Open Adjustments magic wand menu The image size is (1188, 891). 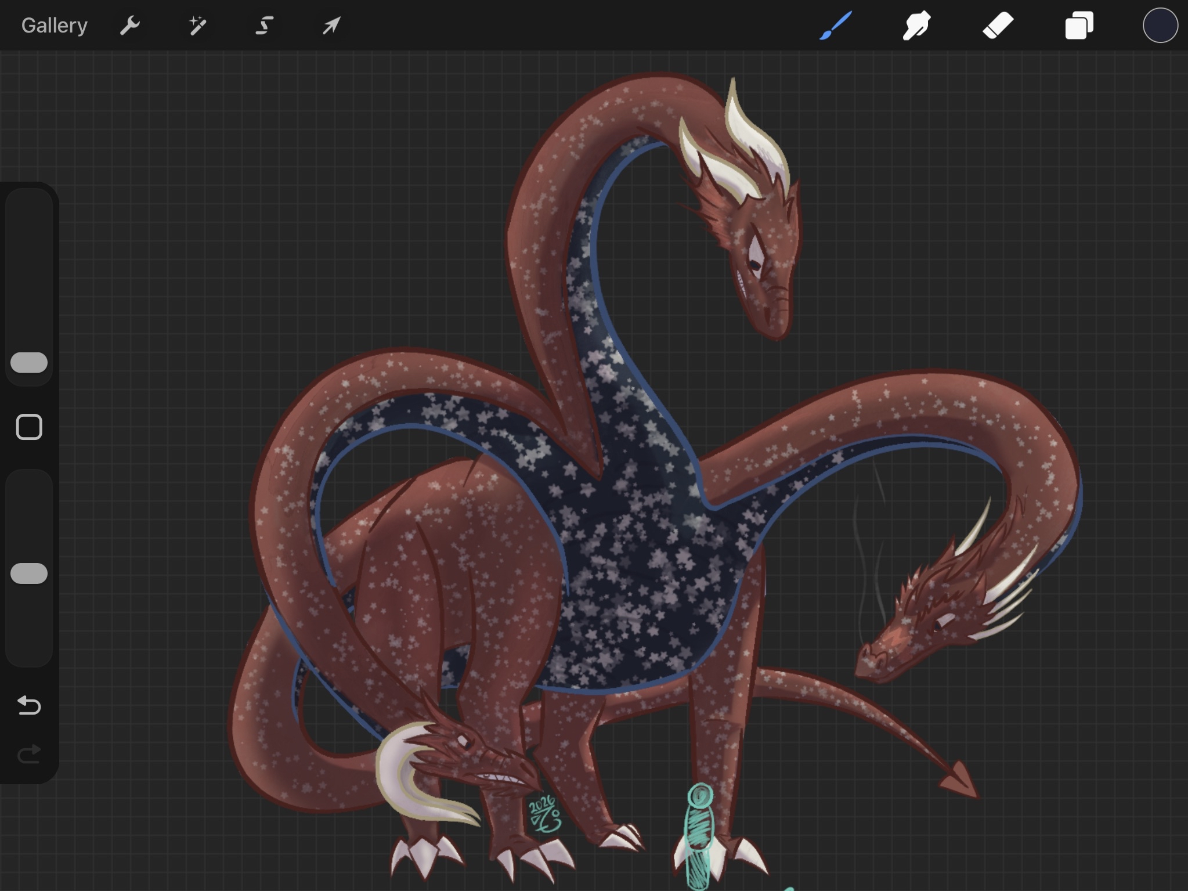197,26
